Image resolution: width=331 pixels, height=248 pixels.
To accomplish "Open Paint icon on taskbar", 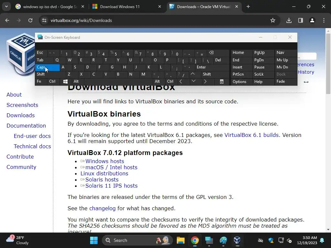I will 223,240.
